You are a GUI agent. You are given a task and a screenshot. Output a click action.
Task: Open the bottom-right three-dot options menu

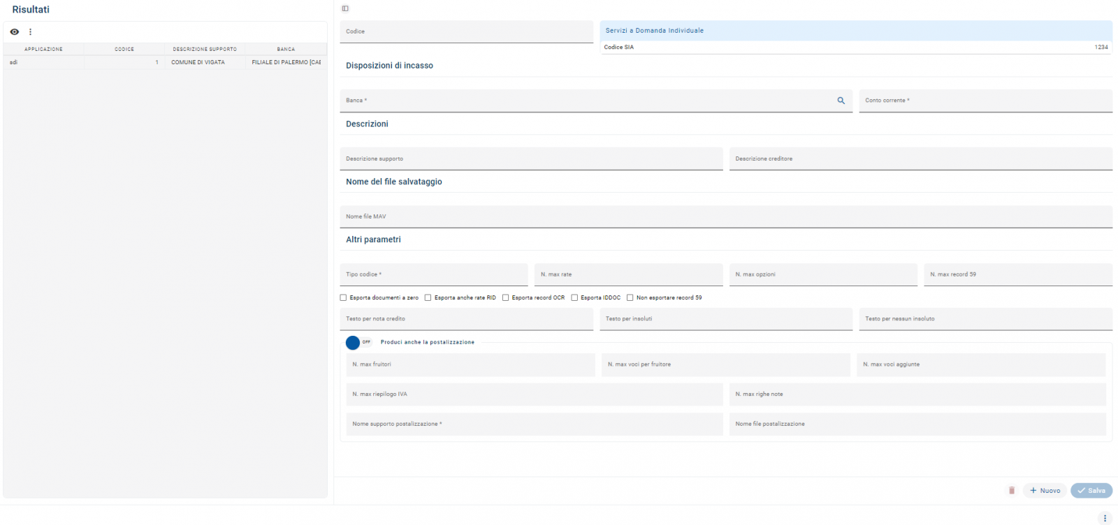click(x=1105, y=518)
